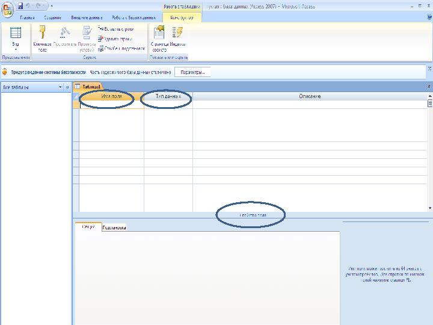Screen dimensions: 433x325
Task: Click the first row Тип данных cell
Action: pyautogui.click(x=168, y=105)
